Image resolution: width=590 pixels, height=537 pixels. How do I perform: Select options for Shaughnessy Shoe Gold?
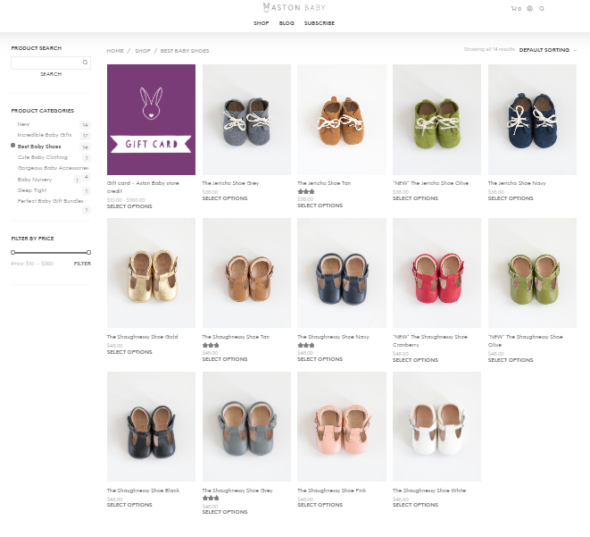tap(129, 352)
